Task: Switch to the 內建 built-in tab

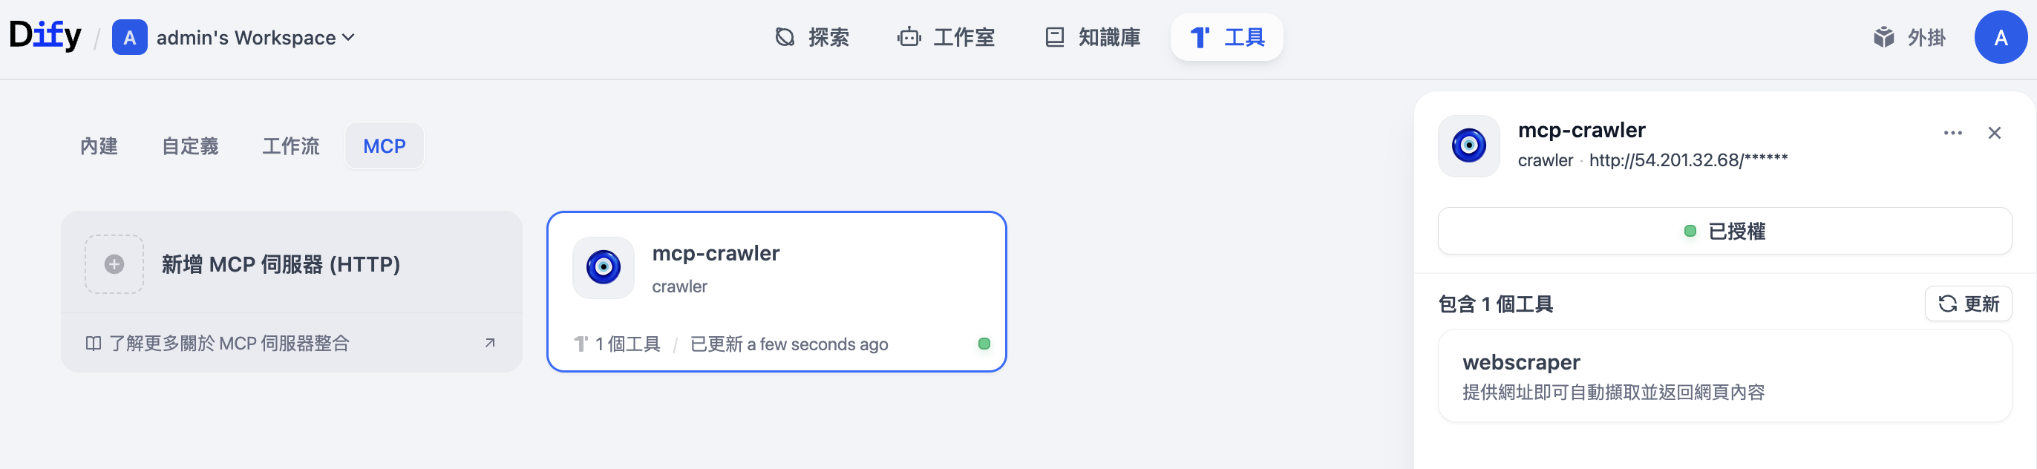Action: tap(99, 146)
